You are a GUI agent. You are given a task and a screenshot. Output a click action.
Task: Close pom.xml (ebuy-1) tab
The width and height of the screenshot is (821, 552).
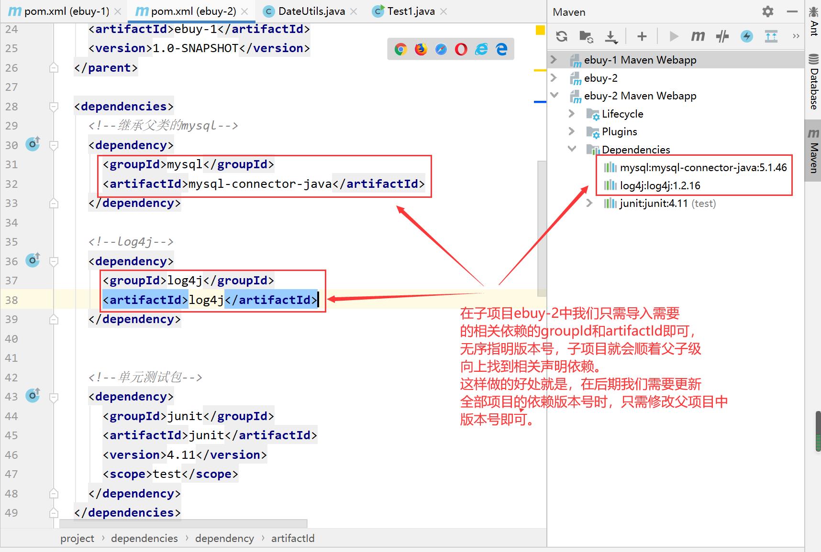(118, 11)
